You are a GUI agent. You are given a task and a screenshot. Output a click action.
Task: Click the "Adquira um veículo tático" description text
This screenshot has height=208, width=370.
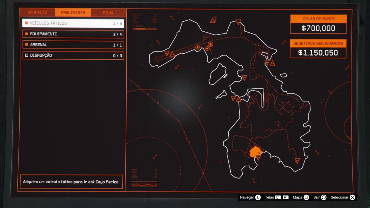coord(71,182)
